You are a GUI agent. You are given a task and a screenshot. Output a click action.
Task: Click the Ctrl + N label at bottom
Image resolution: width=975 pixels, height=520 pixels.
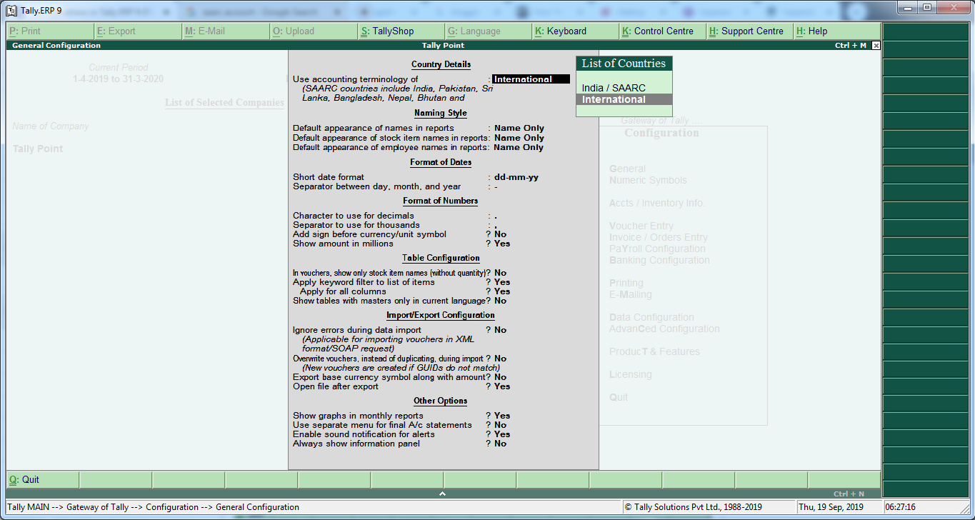(x=849, y=494)
